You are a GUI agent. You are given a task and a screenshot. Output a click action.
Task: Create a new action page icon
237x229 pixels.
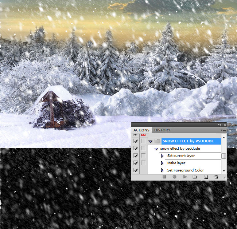coord(206,177)
